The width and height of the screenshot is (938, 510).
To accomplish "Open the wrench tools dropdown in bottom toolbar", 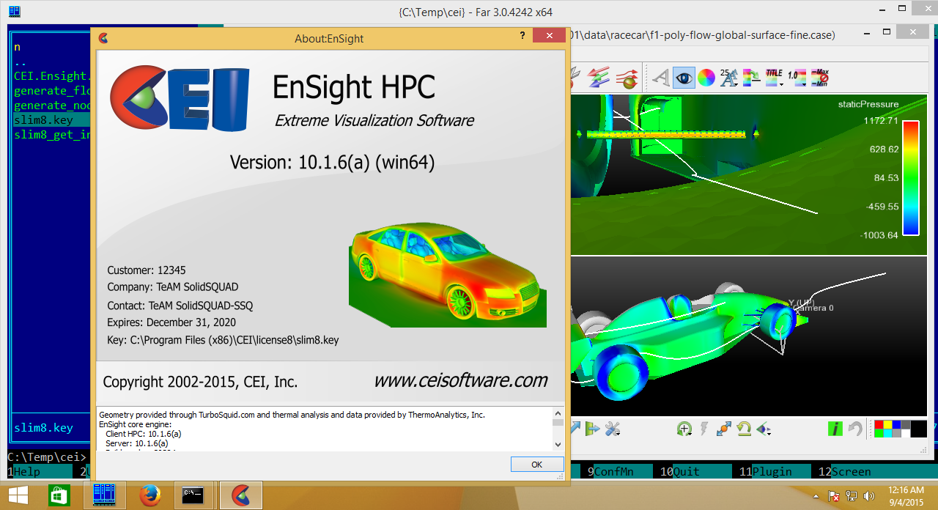I will pyautogui.click(x=613, y=429).
